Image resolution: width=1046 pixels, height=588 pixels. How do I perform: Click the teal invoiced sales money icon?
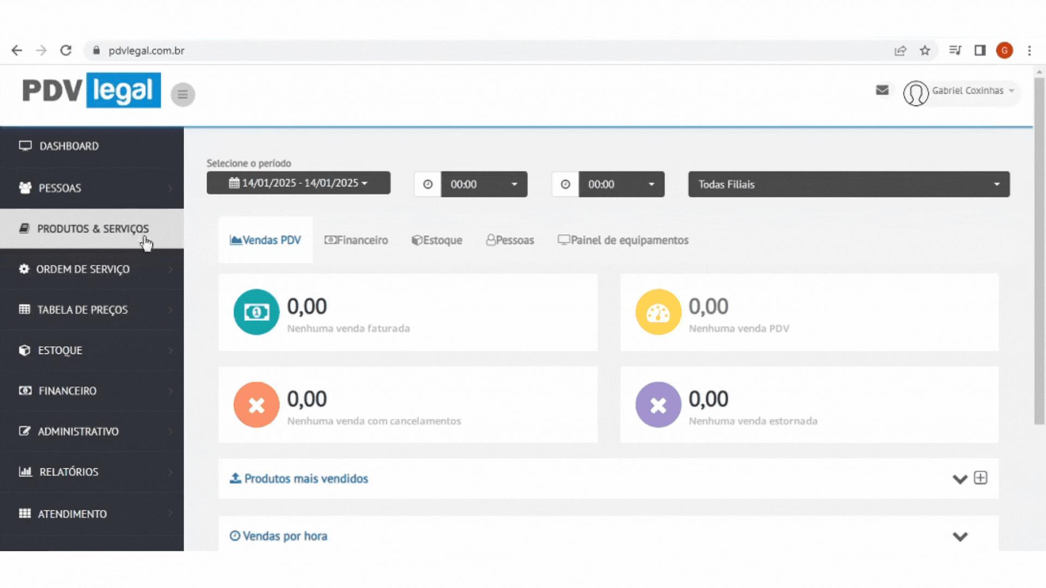click(256, 312)
